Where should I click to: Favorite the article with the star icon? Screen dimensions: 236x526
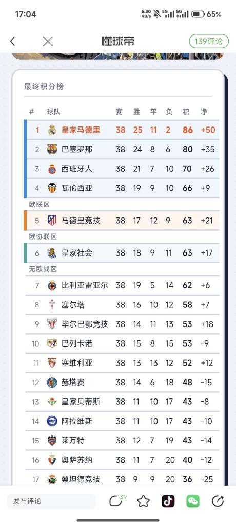143,501
